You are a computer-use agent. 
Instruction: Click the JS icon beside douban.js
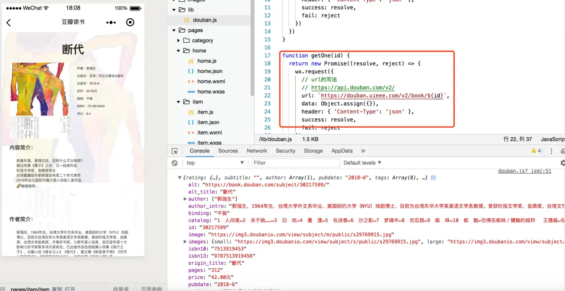(186, 20)
